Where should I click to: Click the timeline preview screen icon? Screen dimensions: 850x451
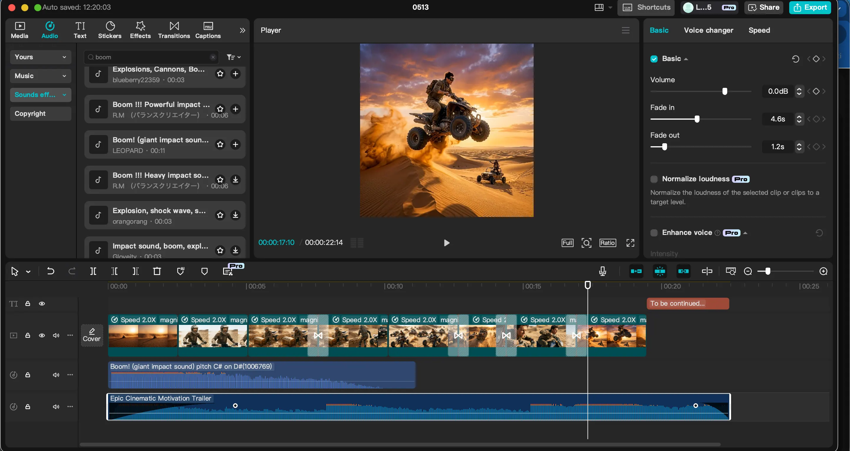(x=730, y=271)
